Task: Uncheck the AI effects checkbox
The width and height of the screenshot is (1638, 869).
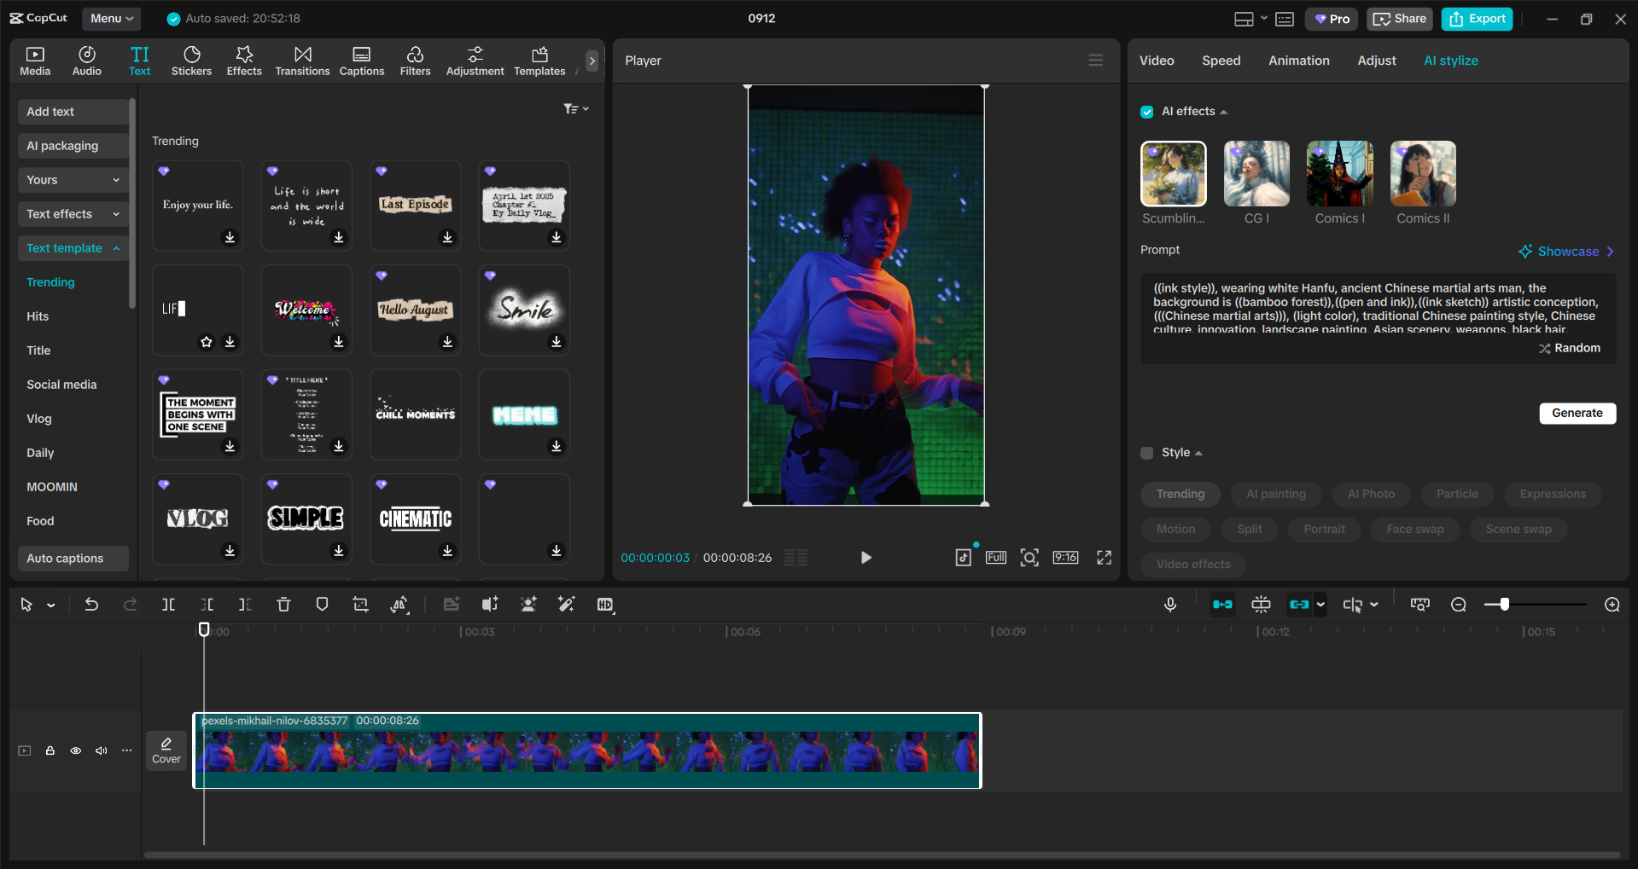Action: point(1147,112)
